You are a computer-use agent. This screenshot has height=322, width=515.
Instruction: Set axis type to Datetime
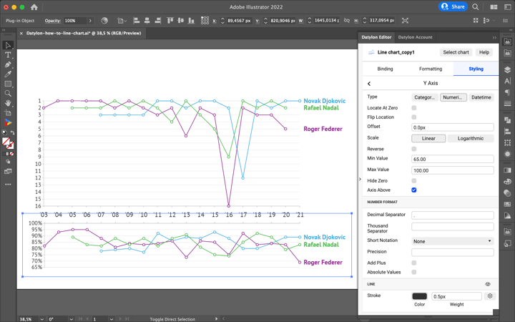pyautogui.click(x=481, y=97)
